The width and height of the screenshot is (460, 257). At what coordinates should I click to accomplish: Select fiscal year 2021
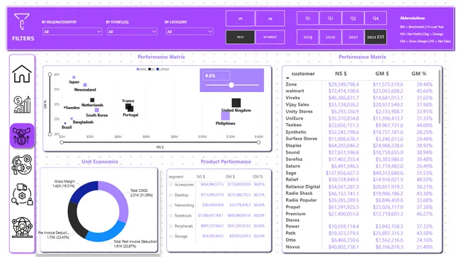tap(353, 37)
